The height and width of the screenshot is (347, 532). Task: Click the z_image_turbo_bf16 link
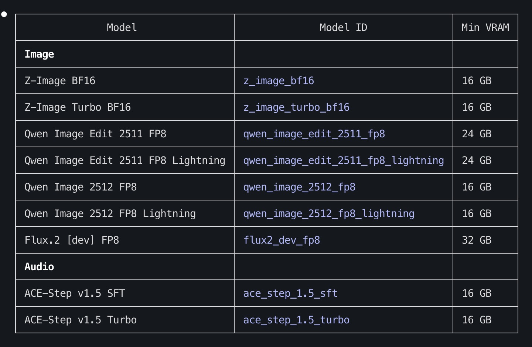pyautogui.click(x=296, y=107)
